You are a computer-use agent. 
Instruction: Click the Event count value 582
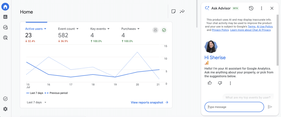(x=63, y=35)
